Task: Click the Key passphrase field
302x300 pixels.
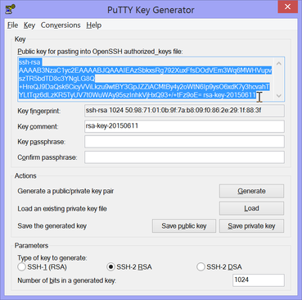Action: (x=184, y=142)
